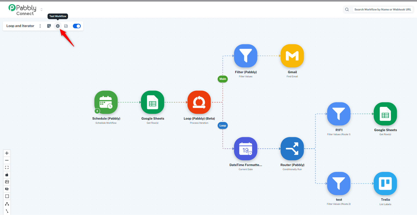Save the workflow with the disk icon
Screen dimensions: 417x215
[66, 26]
